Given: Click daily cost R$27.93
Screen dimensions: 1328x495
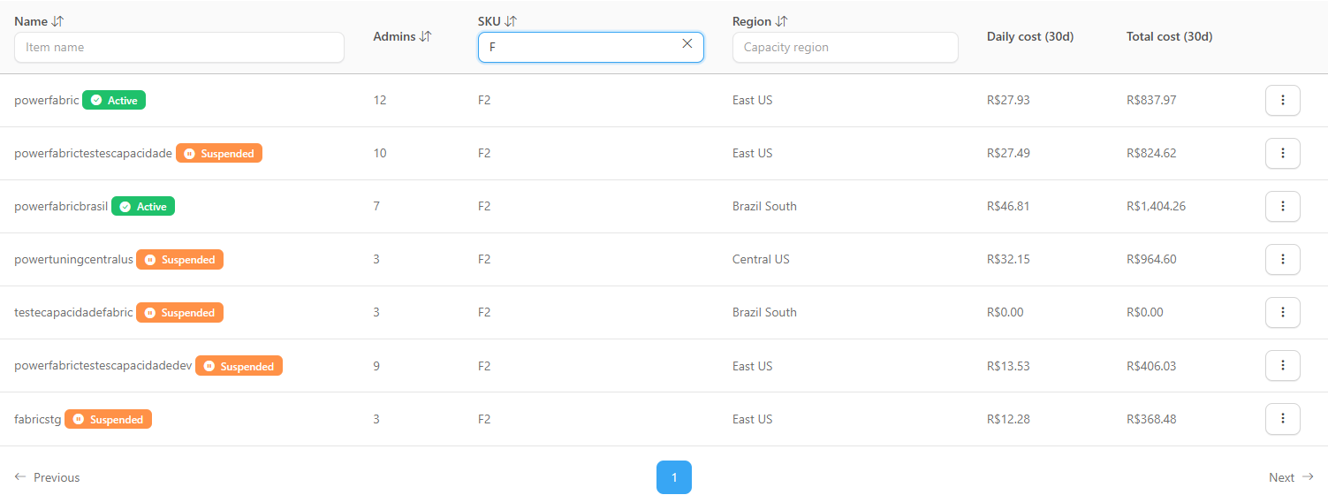Looking at the screenshot, I should [x=1008, y=100].
